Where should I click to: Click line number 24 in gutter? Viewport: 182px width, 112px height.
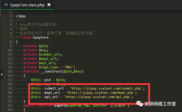pos(9,109)
